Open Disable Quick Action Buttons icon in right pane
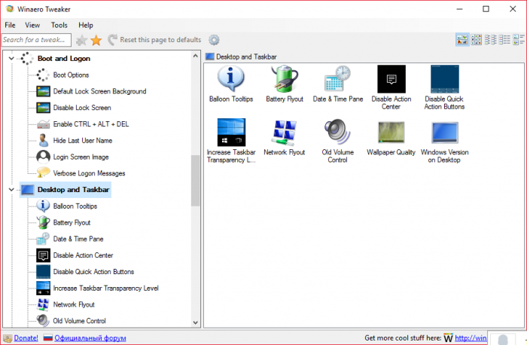The image size is (527, 345). pos(444,78)
